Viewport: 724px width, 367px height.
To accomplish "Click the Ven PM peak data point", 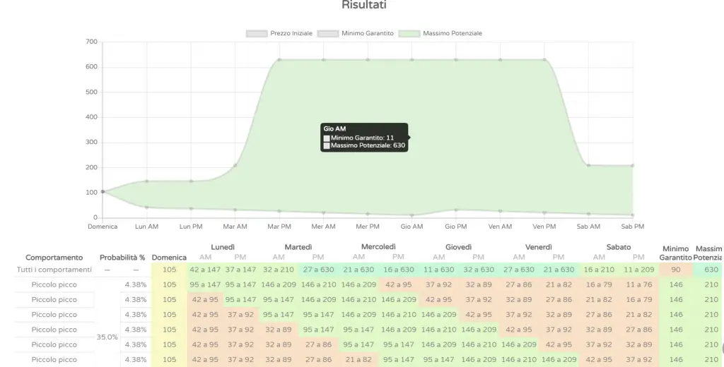I will [x=544, y=59].
